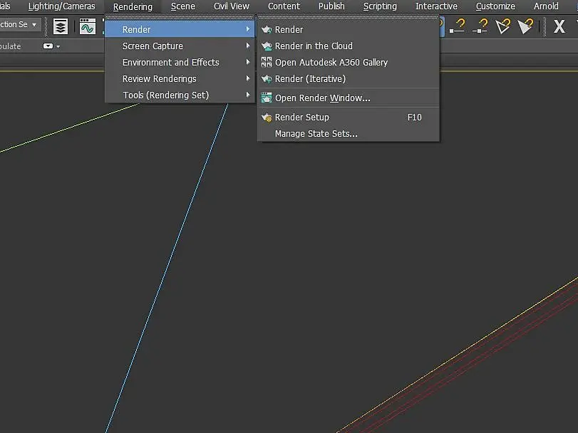Open the Layer Explorer toolbar icon

pos(61,26)
